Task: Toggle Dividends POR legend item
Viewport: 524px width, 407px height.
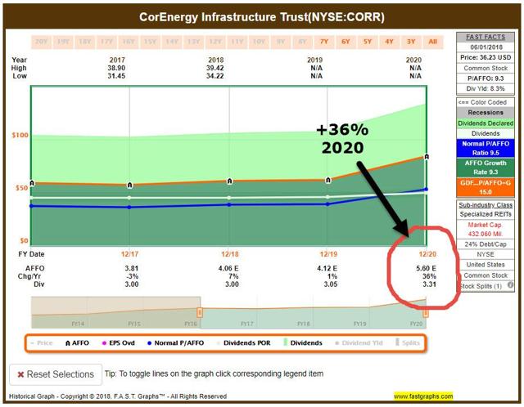Action: [244, 343]
